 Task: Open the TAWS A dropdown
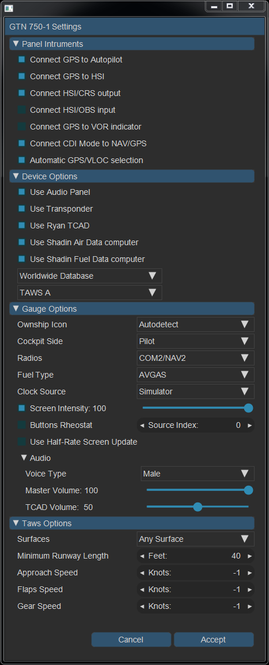tap(89, 293)
